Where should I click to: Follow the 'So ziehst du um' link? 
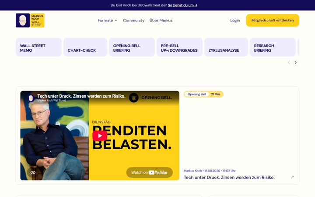click(182, 5)
